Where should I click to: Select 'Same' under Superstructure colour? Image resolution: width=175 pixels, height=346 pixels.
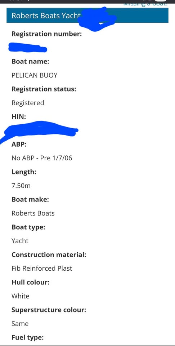click(20, 324)
